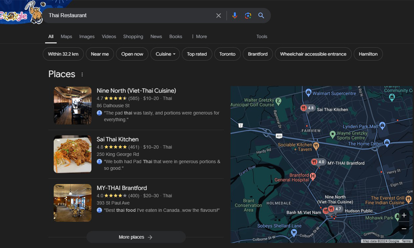Toggle the Within 32.2 km filter chip
Screen dimensions: 414x248
click(x=63, y=54)
